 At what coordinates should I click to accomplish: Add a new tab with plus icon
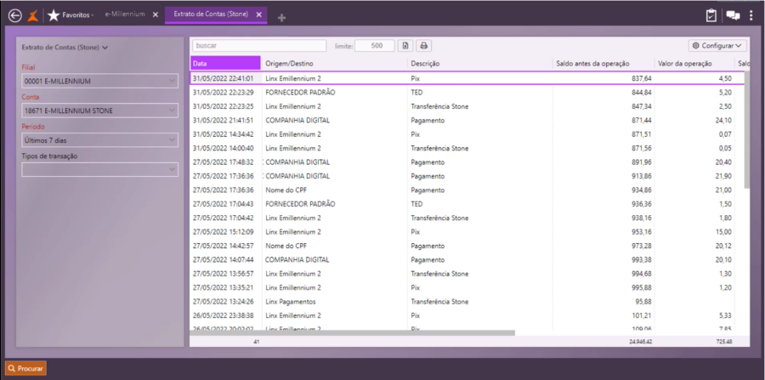point(281,18)
